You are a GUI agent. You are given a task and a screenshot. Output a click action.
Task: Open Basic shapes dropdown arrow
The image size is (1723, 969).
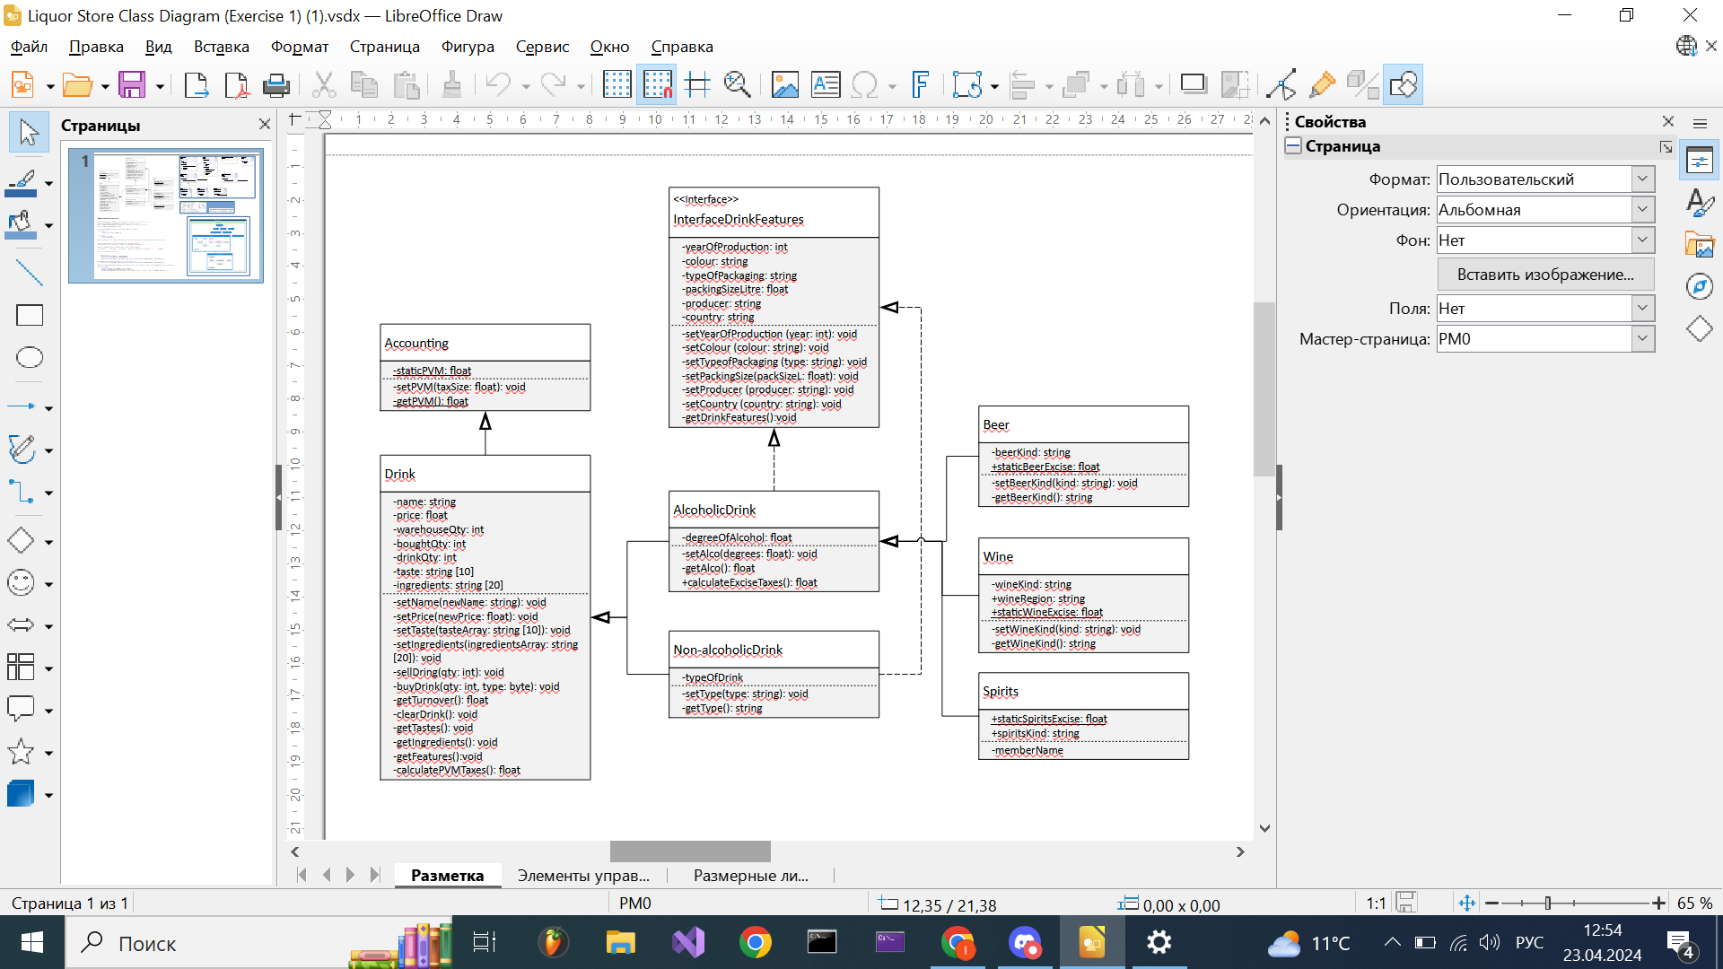[x=49, y=542]
